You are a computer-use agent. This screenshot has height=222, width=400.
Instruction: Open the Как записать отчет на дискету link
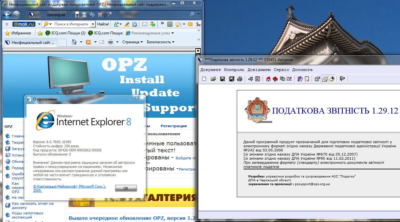pyautogui.click(x=33, y=205)
